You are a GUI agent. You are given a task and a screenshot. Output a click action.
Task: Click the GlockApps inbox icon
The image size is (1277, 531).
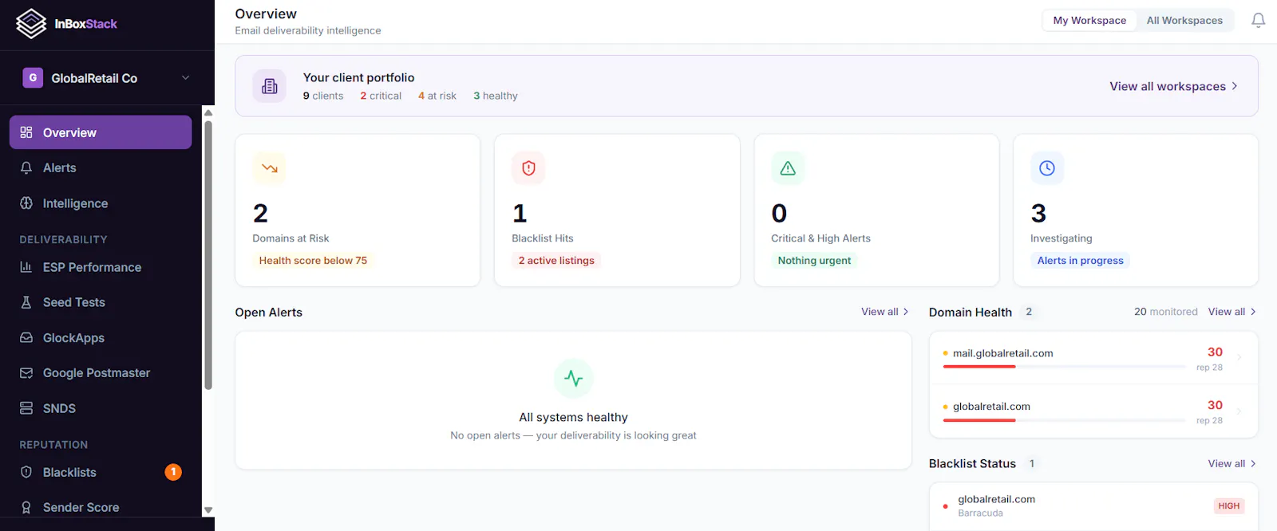pos(26,337)
